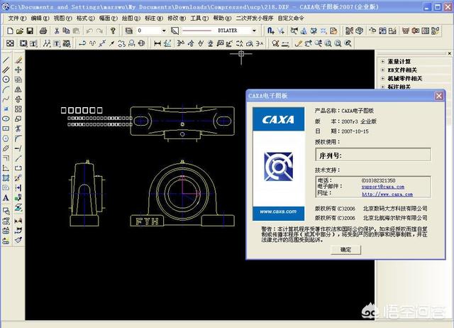This screenshot has height=328, width=454.
Task: Close the CAXA电子图板 about dialog
Action: coord(439,96)
